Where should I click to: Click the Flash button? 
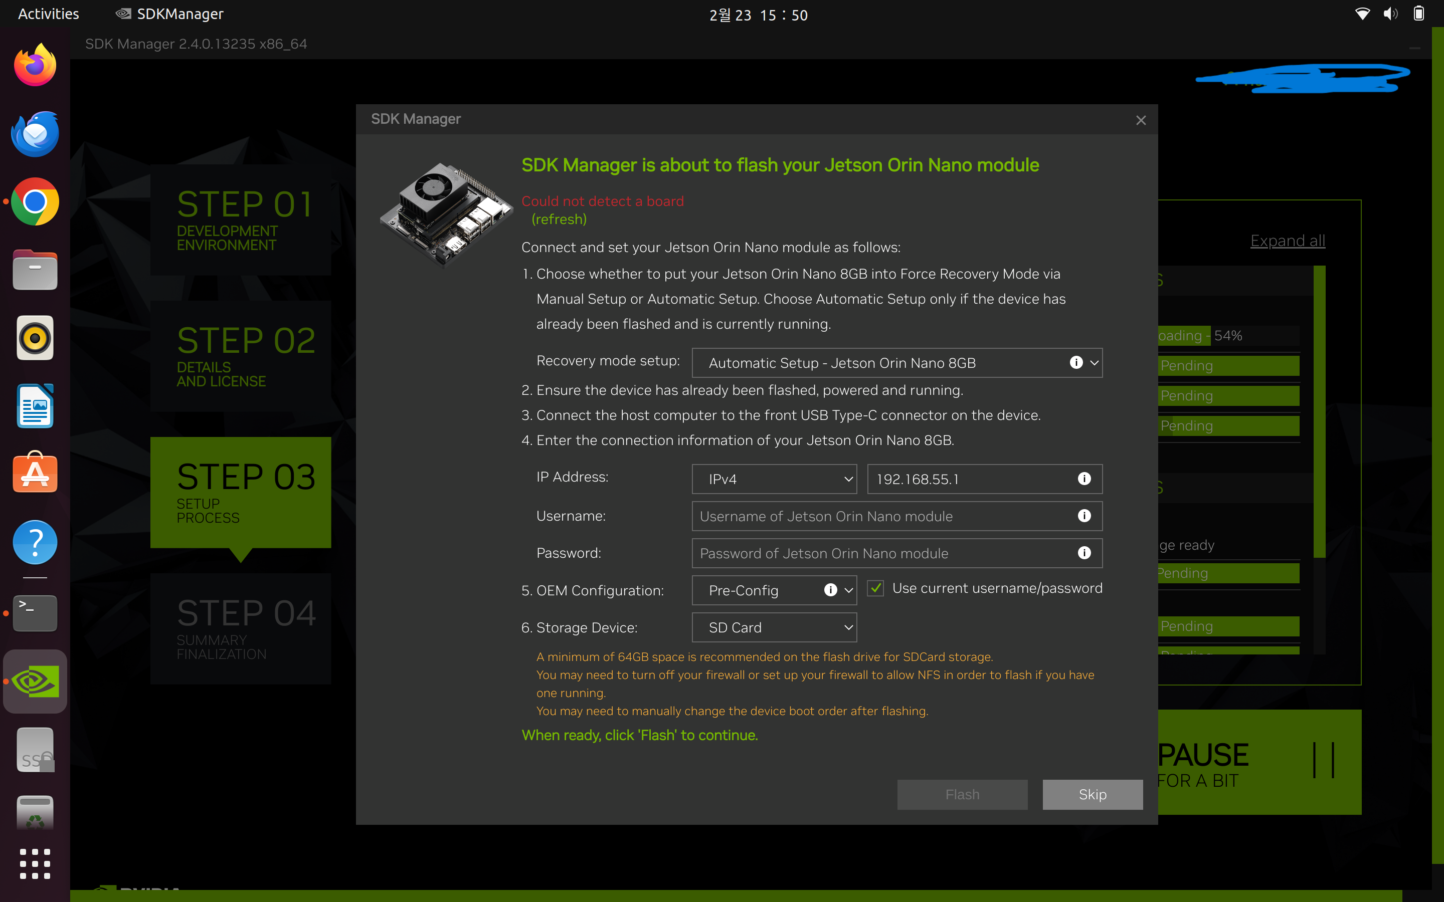(962, 795)
